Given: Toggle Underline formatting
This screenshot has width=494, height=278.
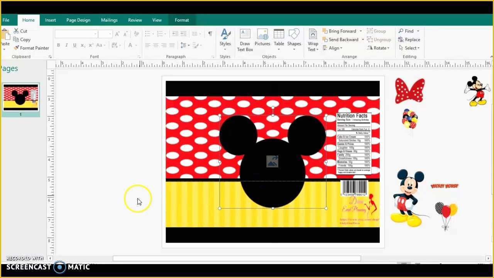Looking at the screenshot, I should click(74, 45).
